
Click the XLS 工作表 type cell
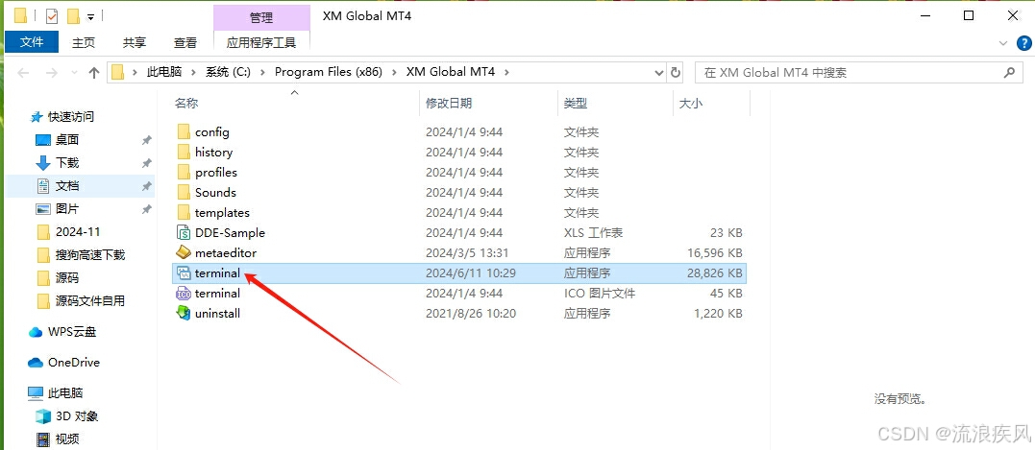pyautogui.click(x=593, y=232)
